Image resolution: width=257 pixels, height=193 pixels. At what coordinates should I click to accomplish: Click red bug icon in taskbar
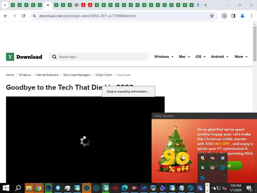[115, 188]
